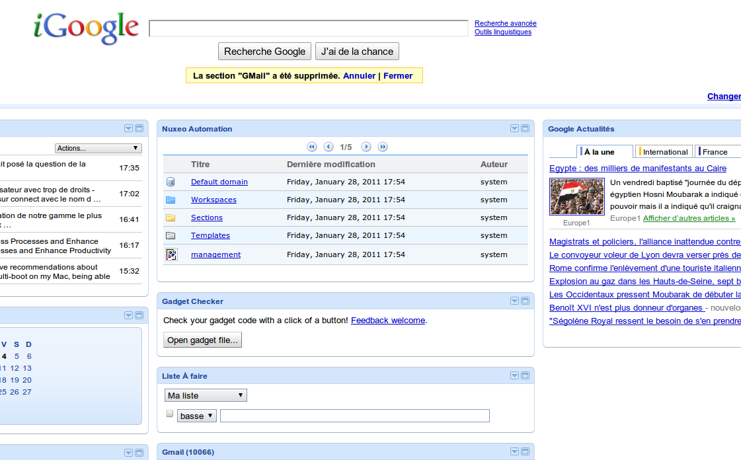Open the Templates link
This screenshot has height=460, width=741.
(x=210, y=236)
